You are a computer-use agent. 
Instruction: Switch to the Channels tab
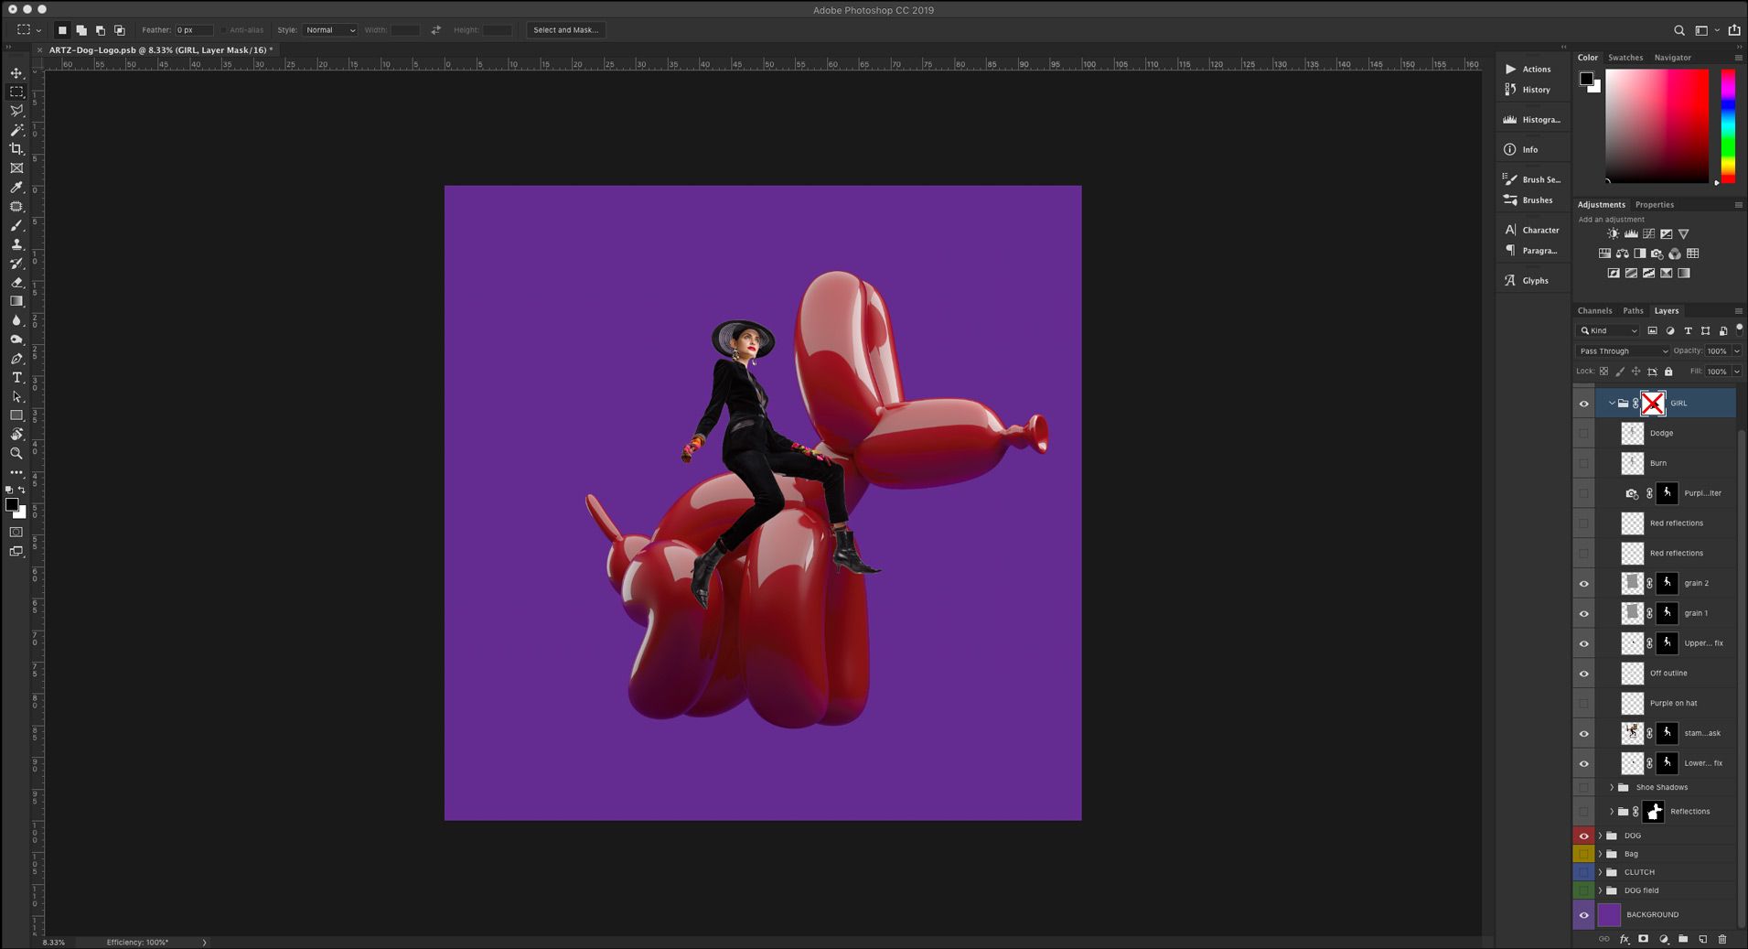pyautogui.click(x=1594, y=310)
